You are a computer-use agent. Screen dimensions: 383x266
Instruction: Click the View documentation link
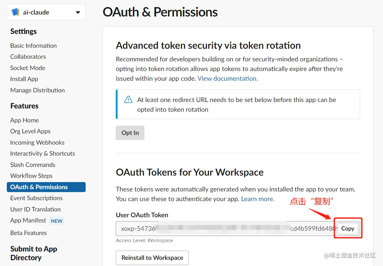point(228,78)
